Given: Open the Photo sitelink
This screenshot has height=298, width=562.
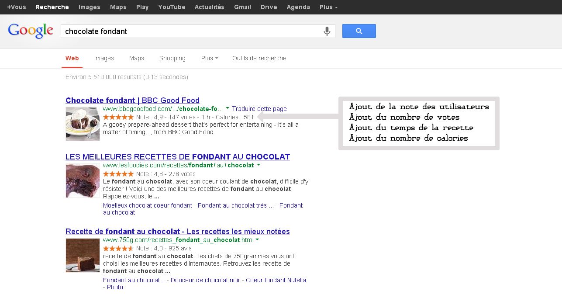Looking at the screenshot, I should coord(115,287).
